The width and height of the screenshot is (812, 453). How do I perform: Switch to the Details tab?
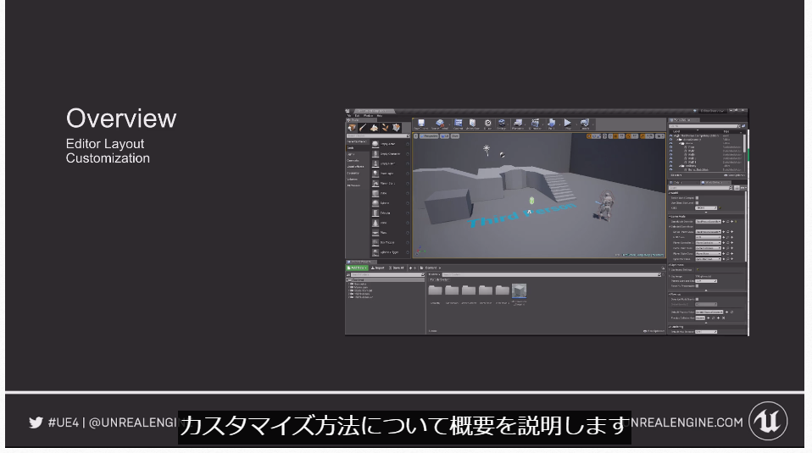point(682,183)
